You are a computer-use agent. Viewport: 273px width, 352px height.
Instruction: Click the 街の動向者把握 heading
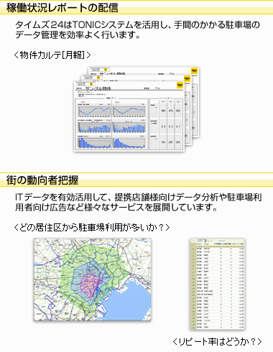(x=42, y=180)
